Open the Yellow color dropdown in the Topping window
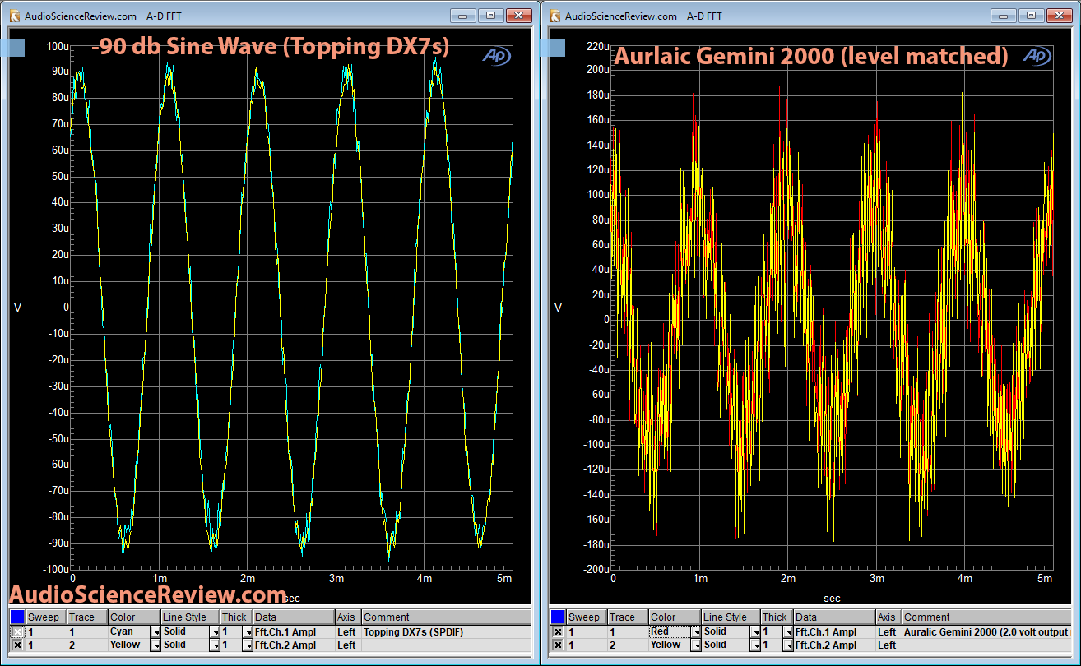The image size is (1081, 666). tap(155, 645)
